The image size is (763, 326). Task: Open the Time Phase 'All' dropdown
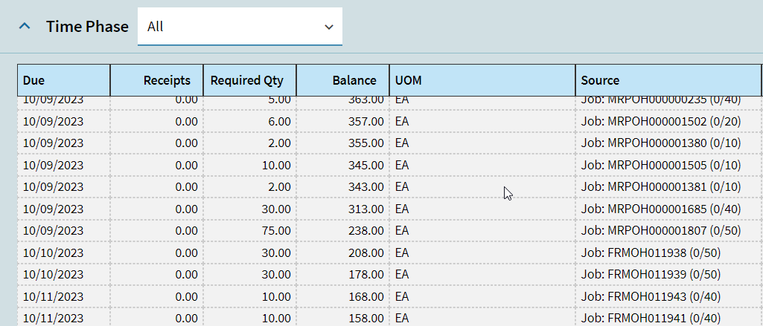240,27
